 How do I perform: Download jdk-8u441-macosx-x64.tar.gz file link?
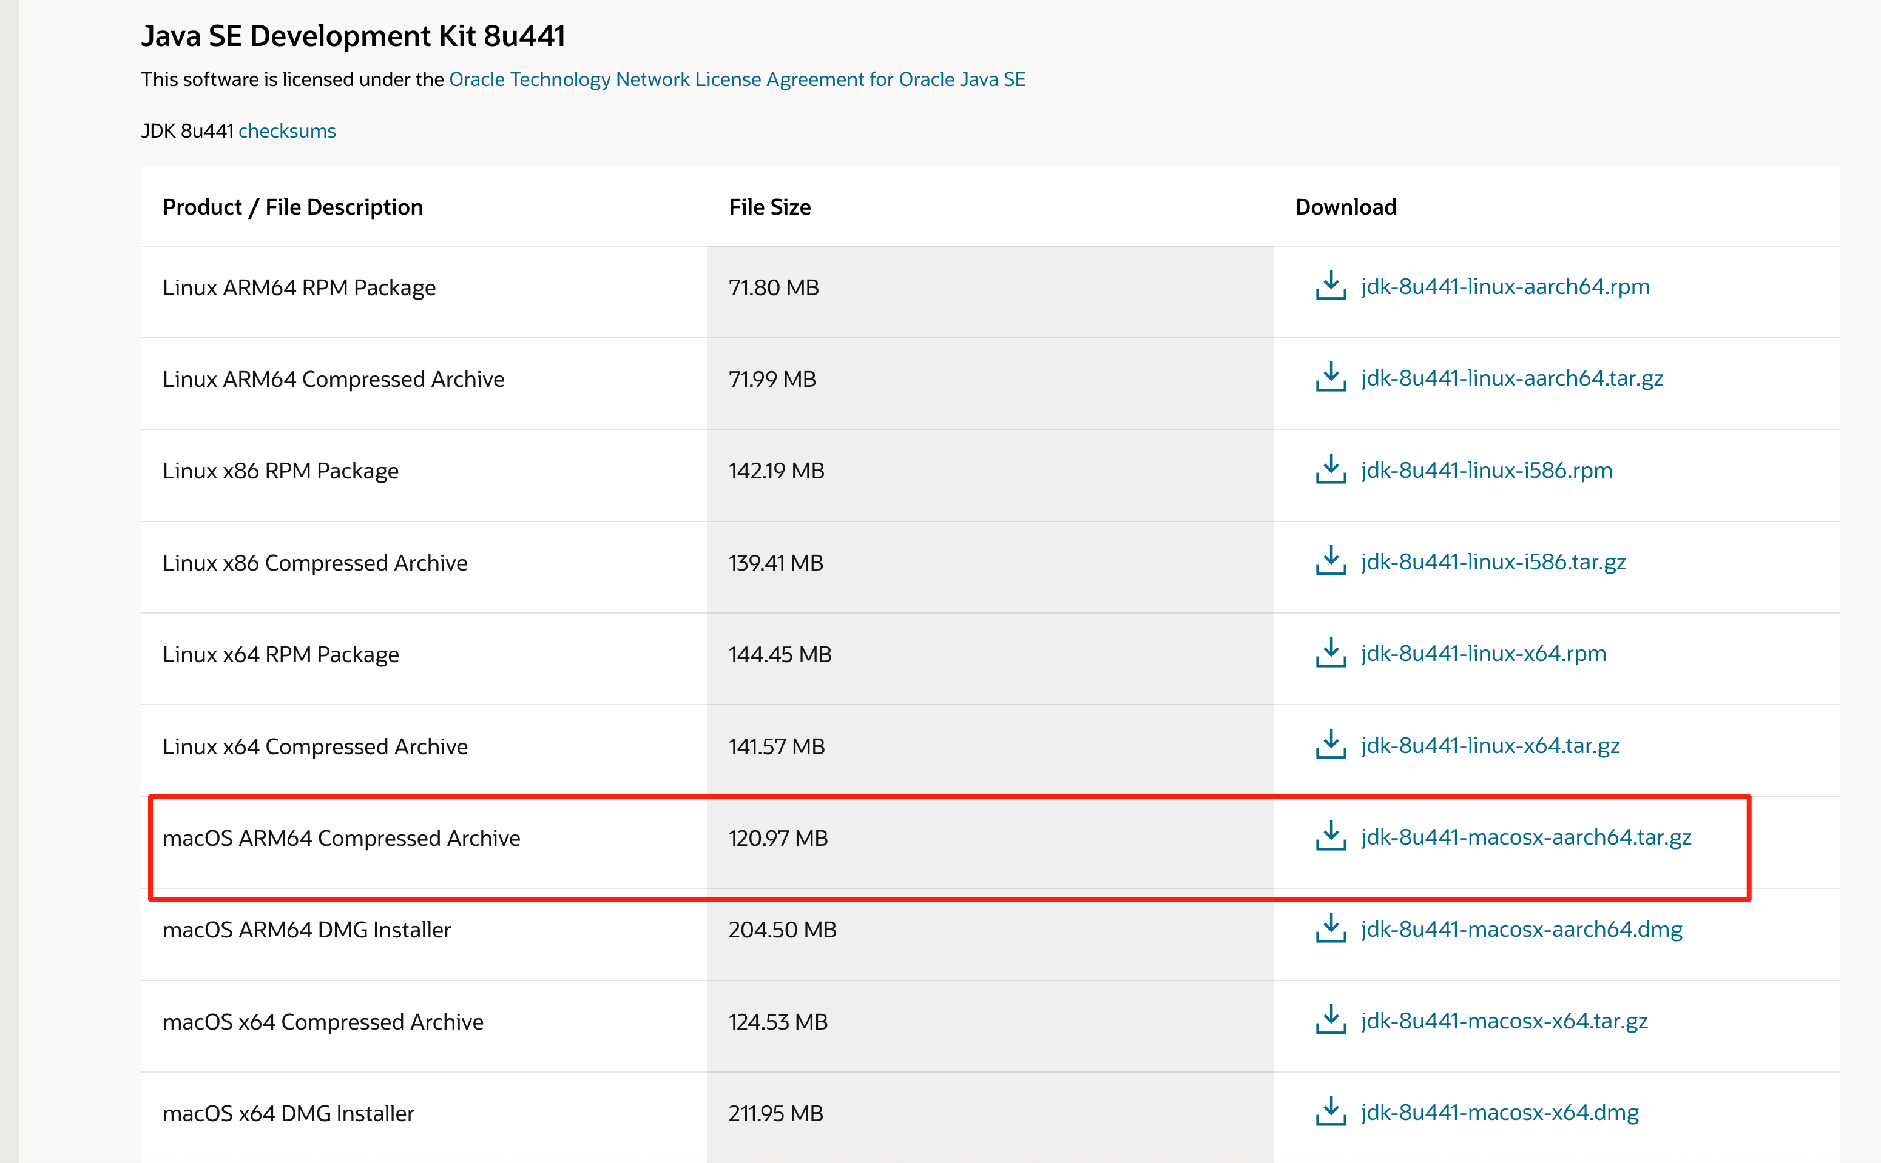tap(1504, 1021)
